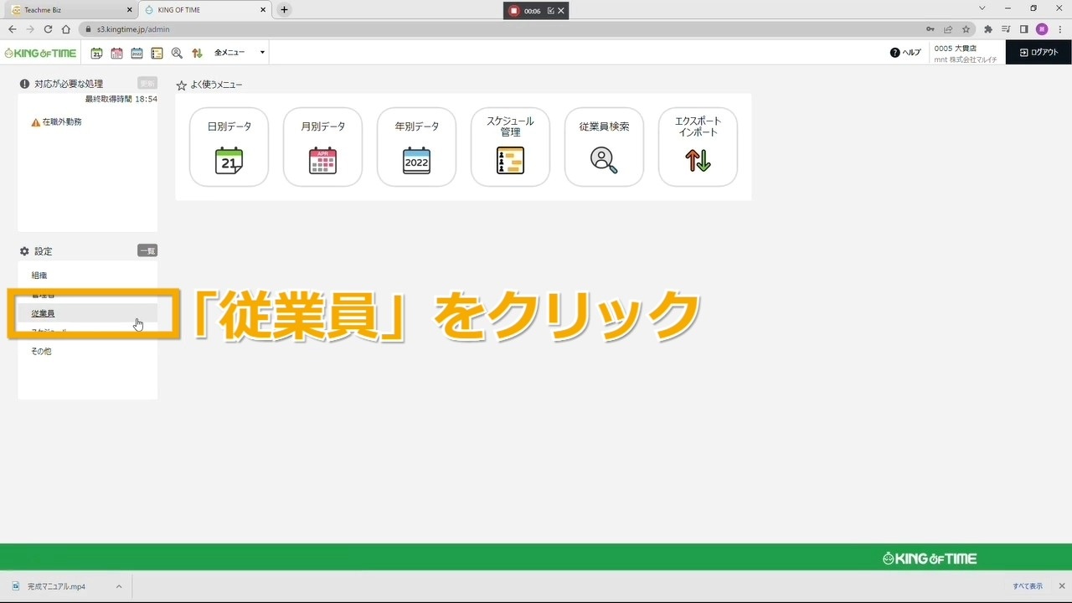The height and width of the screenshot is (603, 1072).
Task: Expand the 全メニュー dropdown
Action: 240,53
